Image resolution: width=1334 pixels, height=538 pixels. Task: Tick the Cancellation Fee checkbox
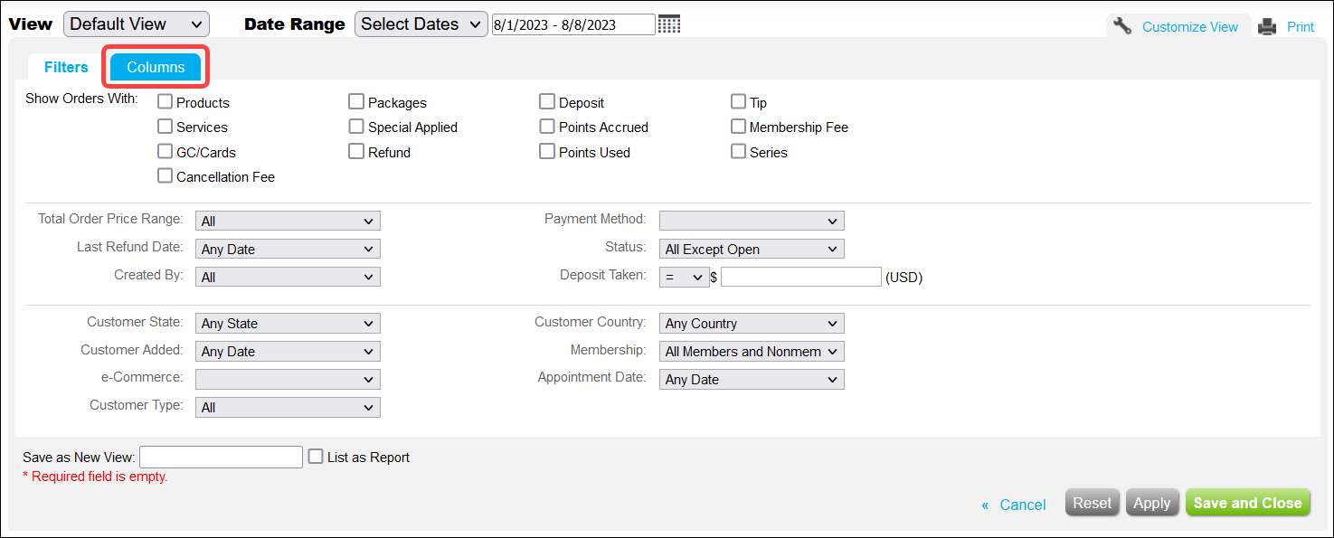165,176
